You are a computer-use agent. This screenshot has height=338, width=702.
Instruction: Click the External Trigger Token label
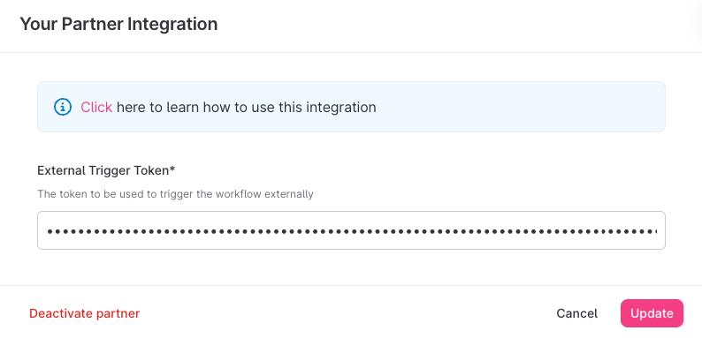click(106, 171)
